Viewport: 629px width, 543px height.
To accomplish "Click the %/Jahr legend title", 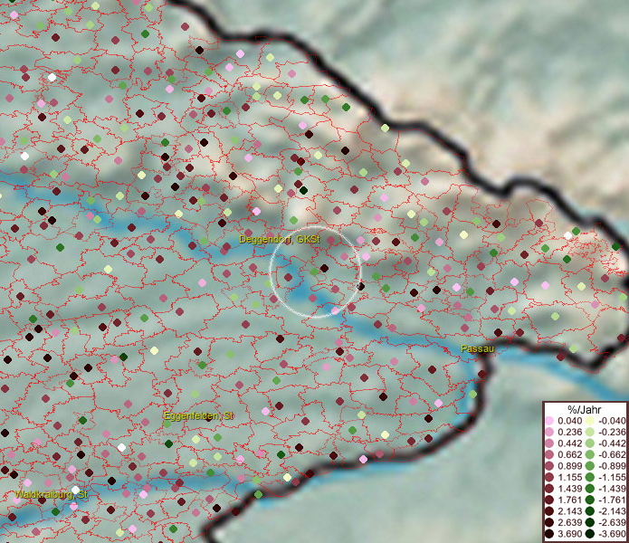I will pos(585,409).
